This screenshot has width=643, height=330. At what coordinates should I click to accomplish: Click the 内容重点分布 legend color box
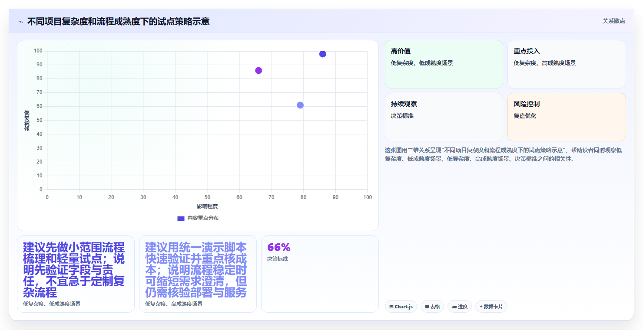(181, 218)
